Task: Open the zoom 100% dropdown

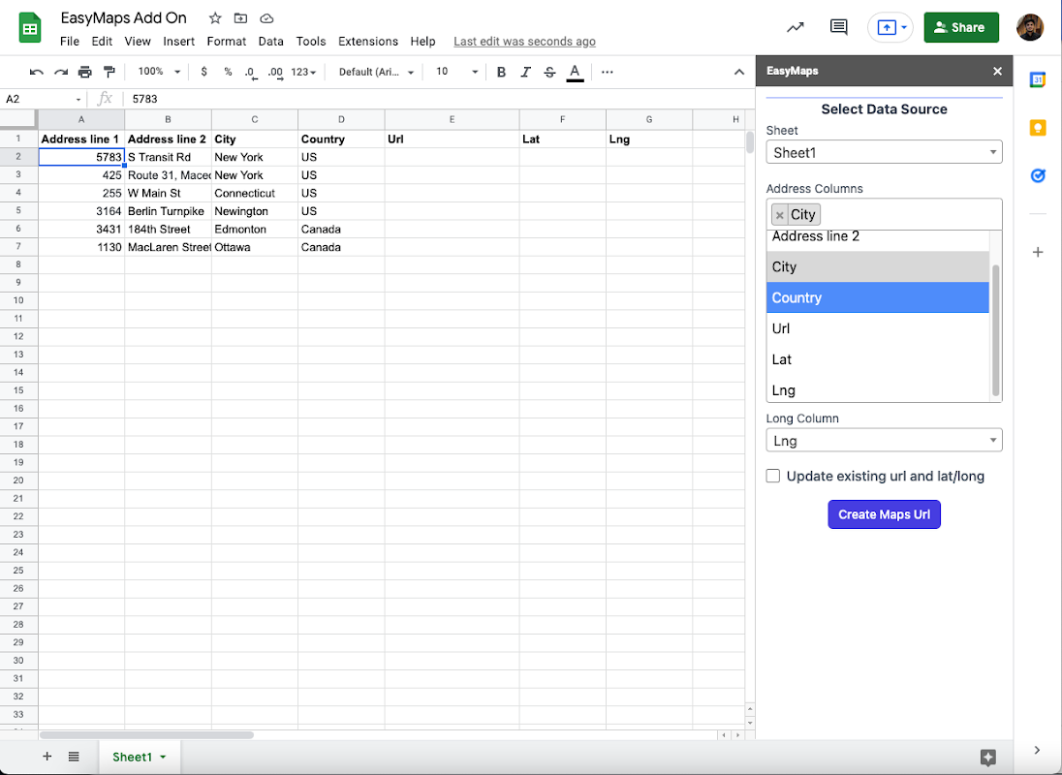Action: [x=159, y=72]
